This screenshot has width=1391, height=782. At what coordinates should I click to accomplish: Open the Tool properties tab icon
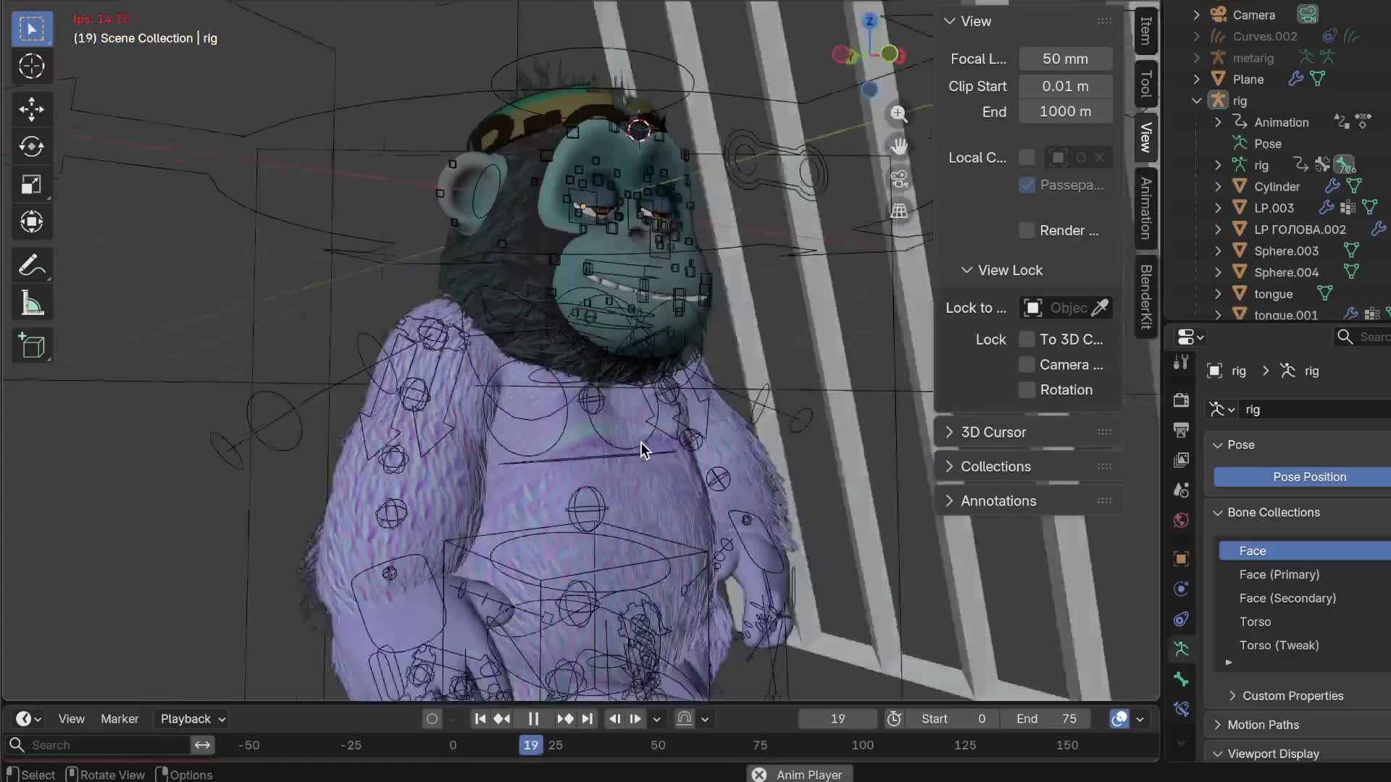(x=1181, y=362)
